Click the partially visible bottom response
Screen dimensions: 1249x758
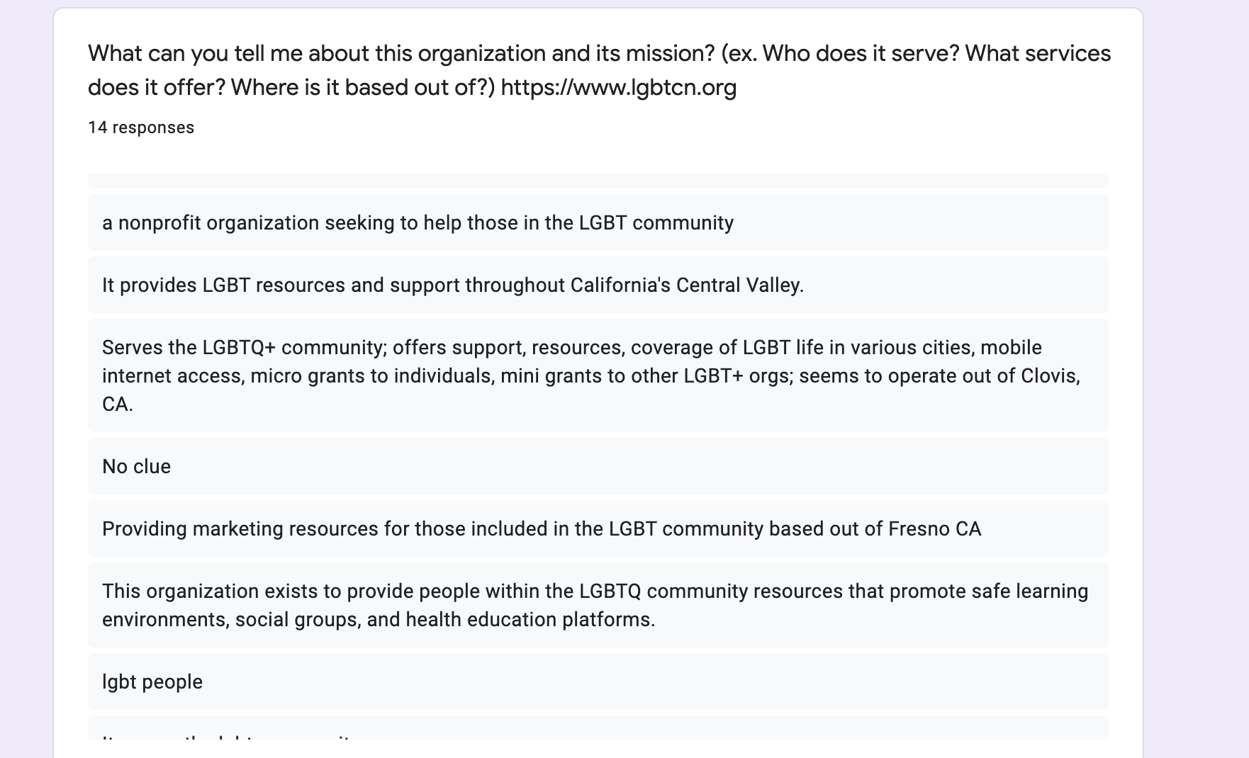pos(598,728)
